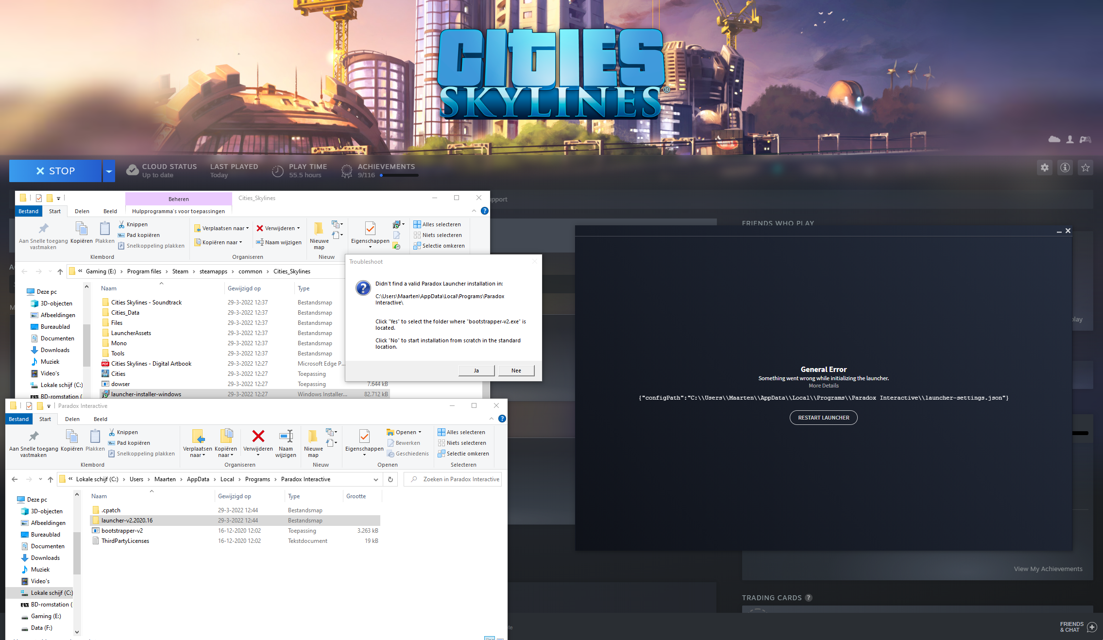1103x640 pixels.
Task: Click Aan Snelle toegang vastmaken in Cities_Skylines window
Action: [43, 236]
